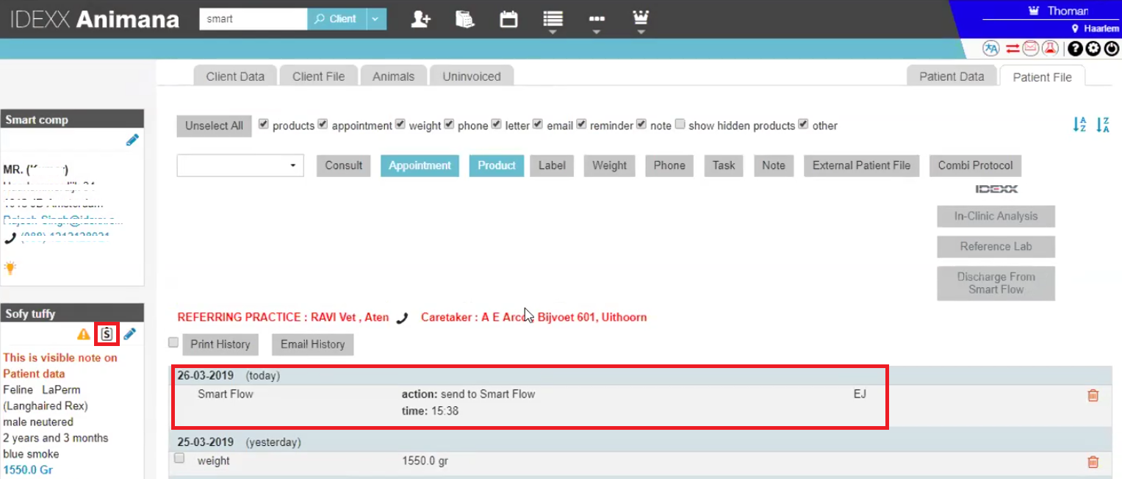
Task: Open the red envelope mail icon
Action: click(1031, 48)
